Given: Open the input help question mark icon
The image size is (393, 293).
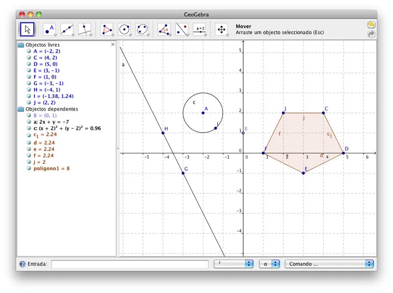Looking at the screenshot, I should coord(22,264).
